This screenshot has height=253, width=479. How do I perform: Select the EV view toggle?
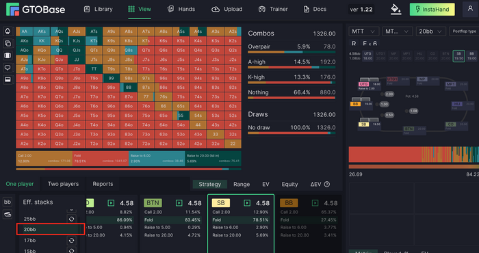[266, 185]
